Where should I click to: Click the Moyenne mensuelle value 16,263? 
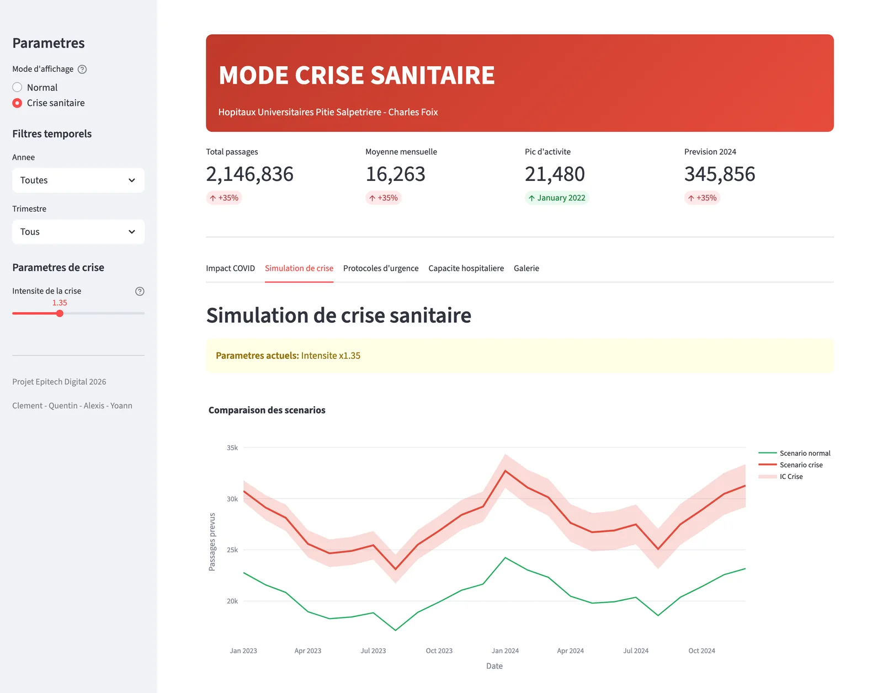(395, 174)
